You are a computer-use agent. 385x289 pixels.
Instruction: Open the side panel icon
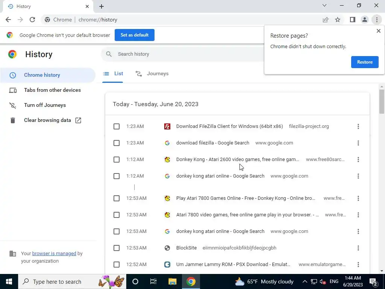click(x=353, y=20)
